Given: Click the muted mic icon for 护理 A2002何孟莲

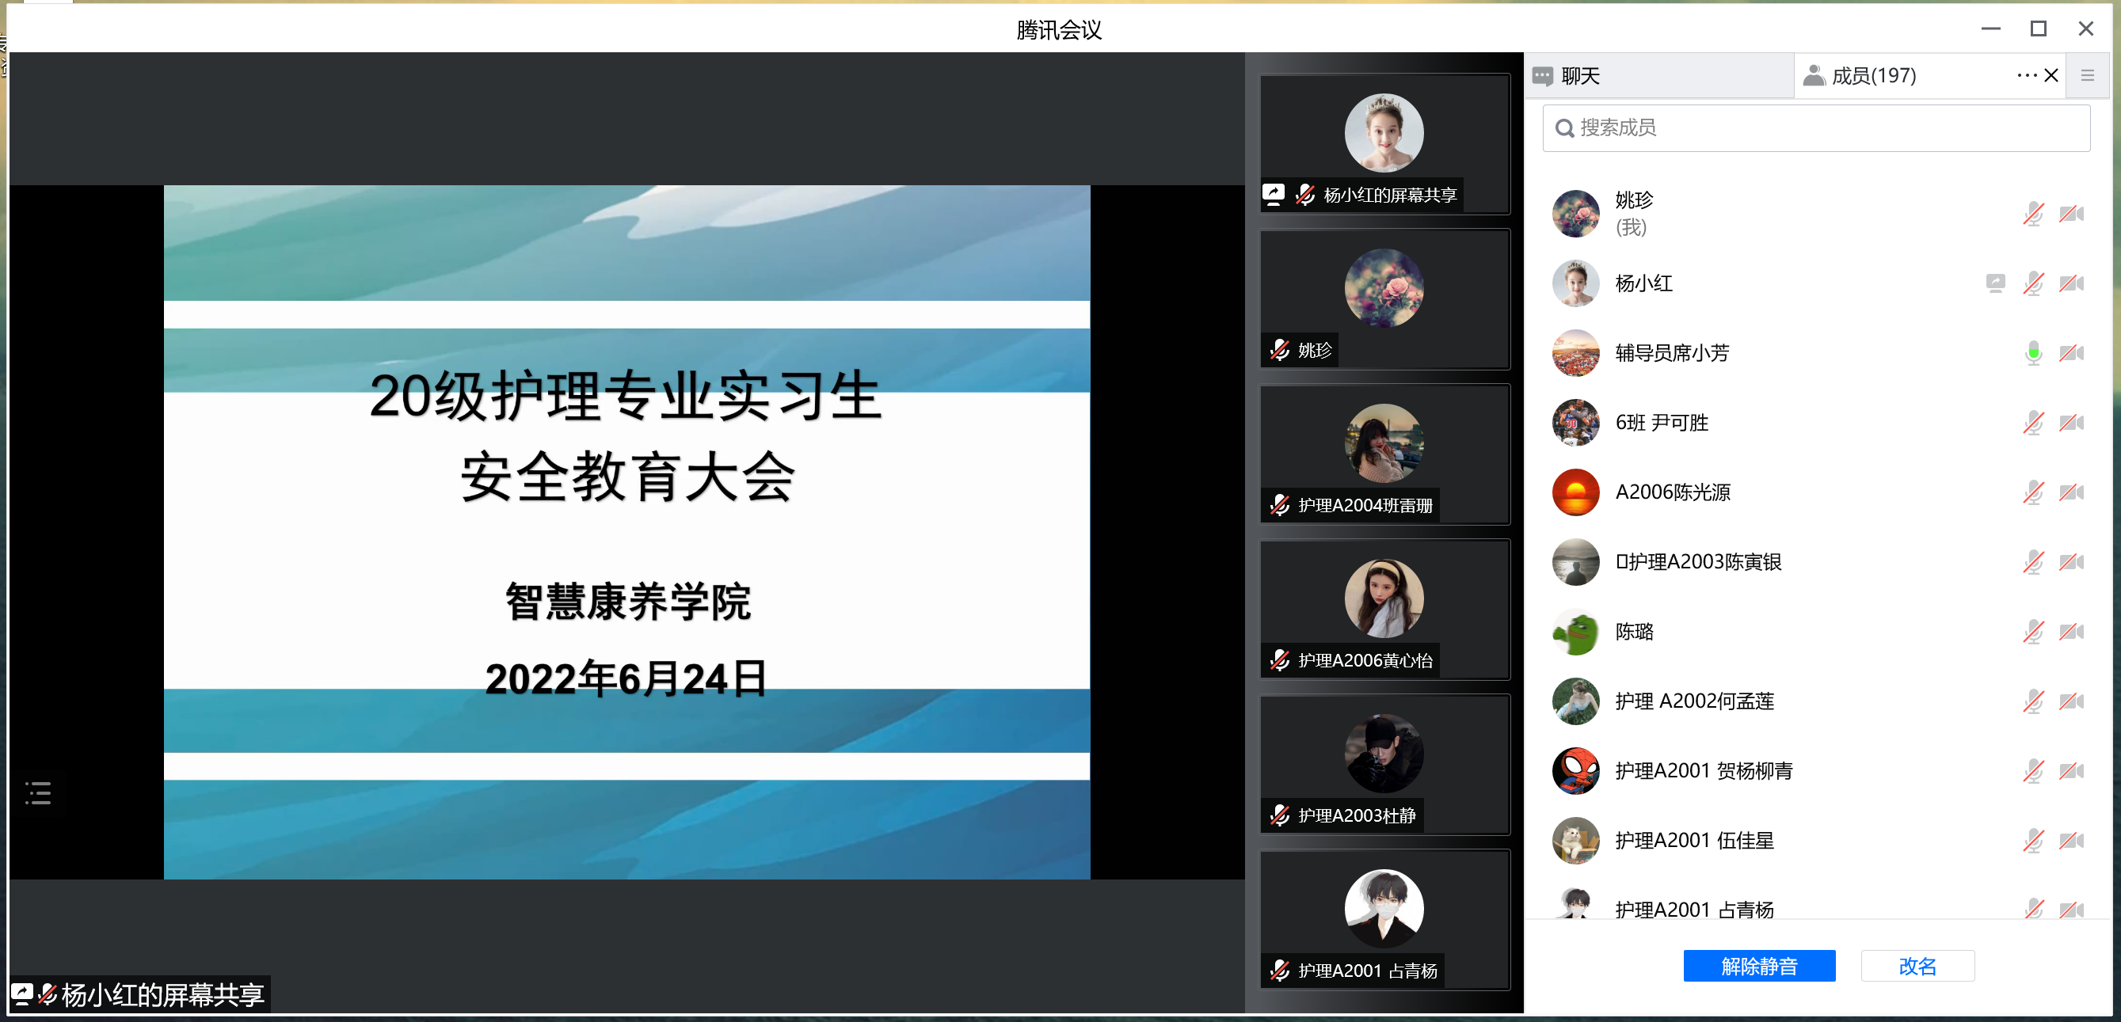Looking at the screenshot, I should coord(2033,701).
